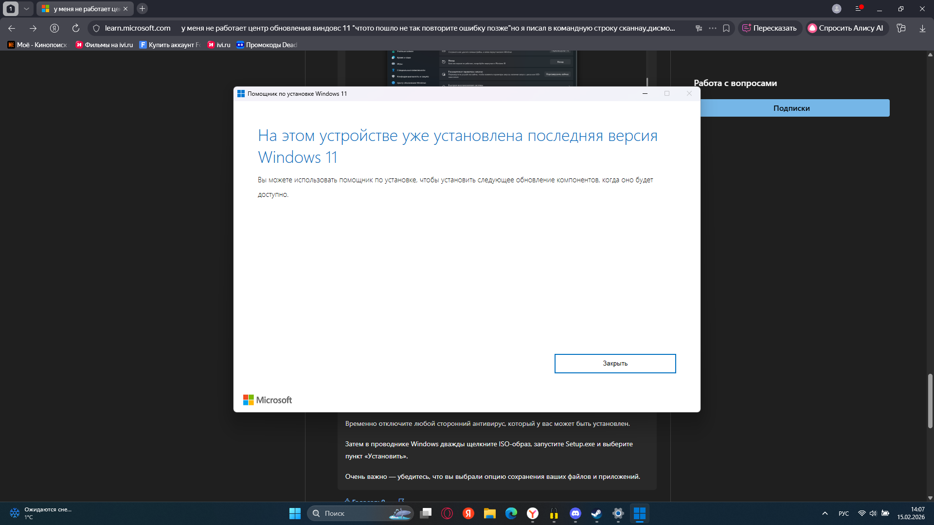The image size is (934, 525).
Task: Open the site protection shield icon
Action: click(x=96, y=28)
